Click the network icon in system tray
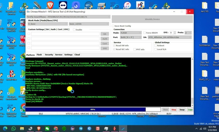Image resolution: width=219 pixels, height=132 pixels. click(x=201, y=129)
